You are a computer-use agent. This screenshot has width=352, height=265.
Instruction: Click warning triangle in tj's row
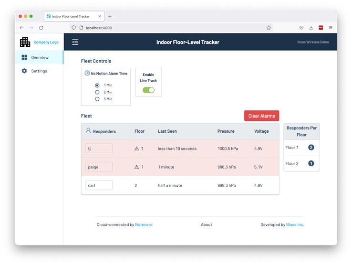point(136,148)
